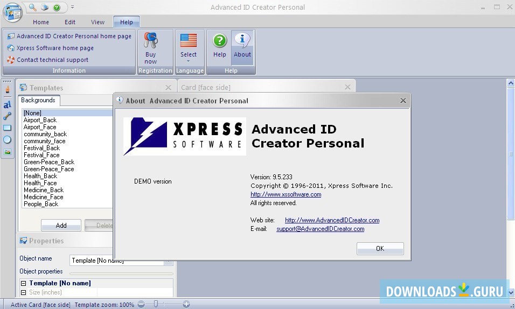Click the printer icon in quick access toolbar
The image size is (515, 309).
pyautogui.click(x=45, y=7)
